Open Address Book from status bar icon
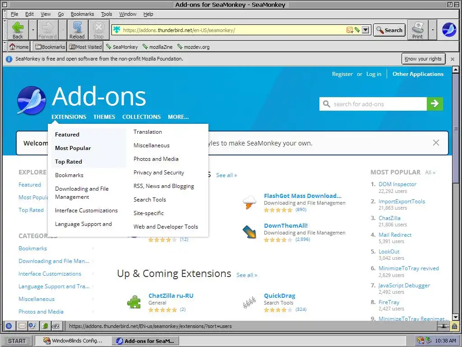 (45, 326)
